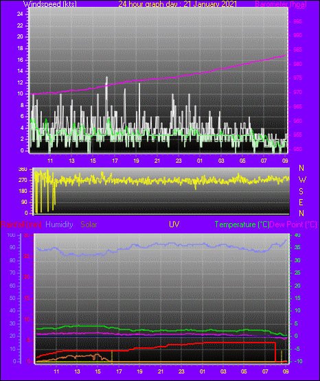Screen dimensions: 320x381
Task: Click the 955 barometer axis value
Action: pyautogui.click(x=297, y=135)
